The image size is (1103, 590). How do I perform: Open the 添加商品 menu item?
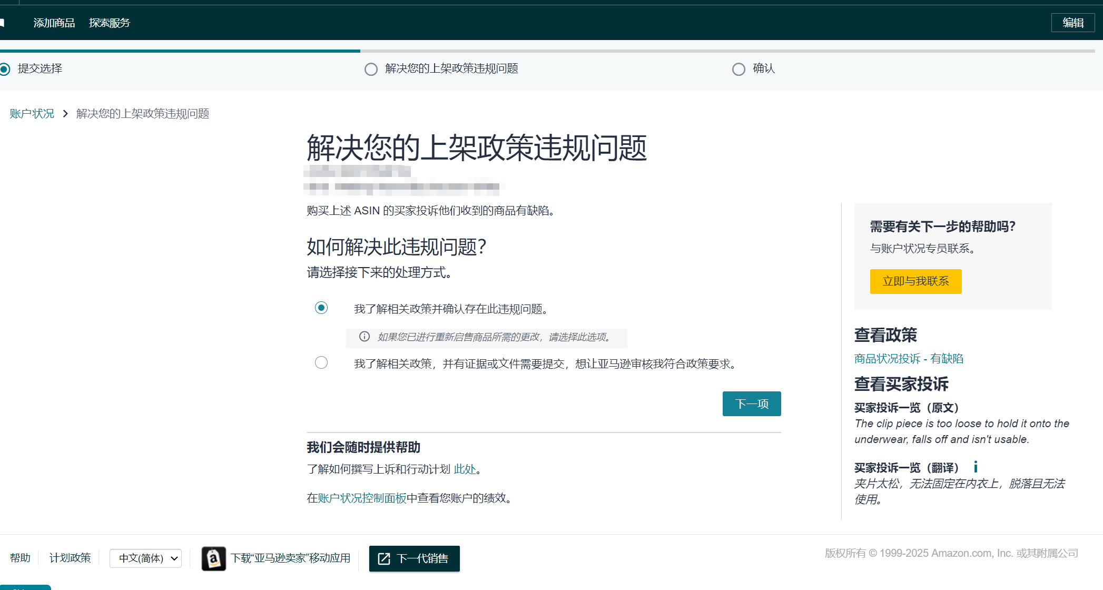(54, 23)
